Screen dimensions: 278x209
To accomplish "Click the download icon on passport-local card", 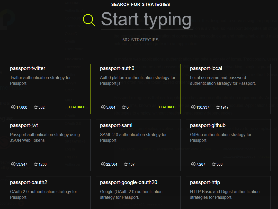I will click(x=193, y=107).
